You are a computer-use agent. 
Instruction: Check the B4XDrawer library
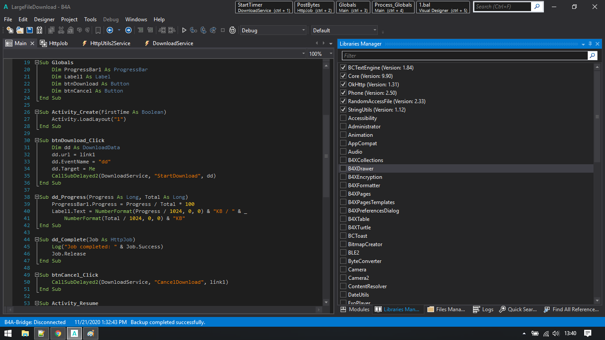[x=343, y=169]
